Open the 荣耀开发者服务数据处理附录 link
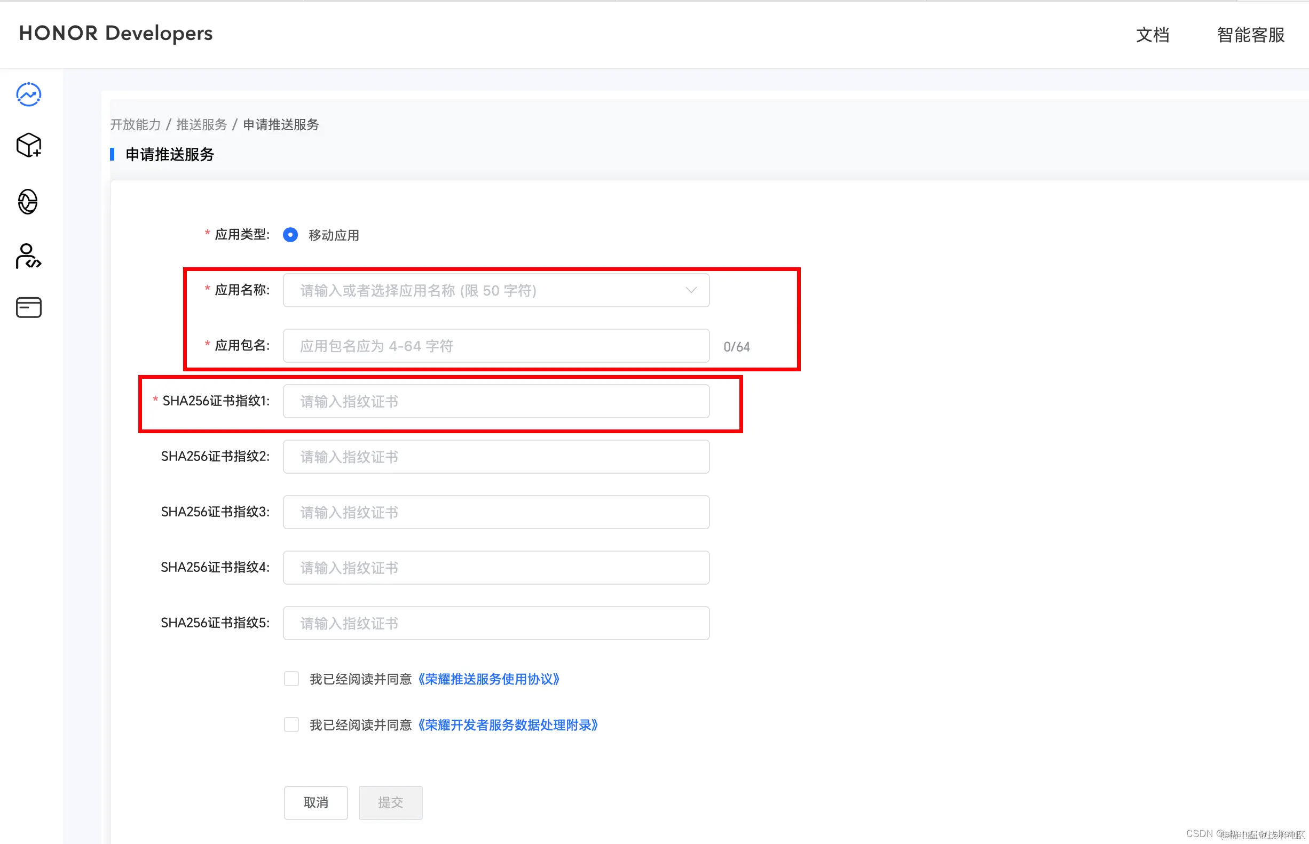Image resolution: width=1309 pixels, height=844 pixels. pyautogui.click(x=507, y=725)
